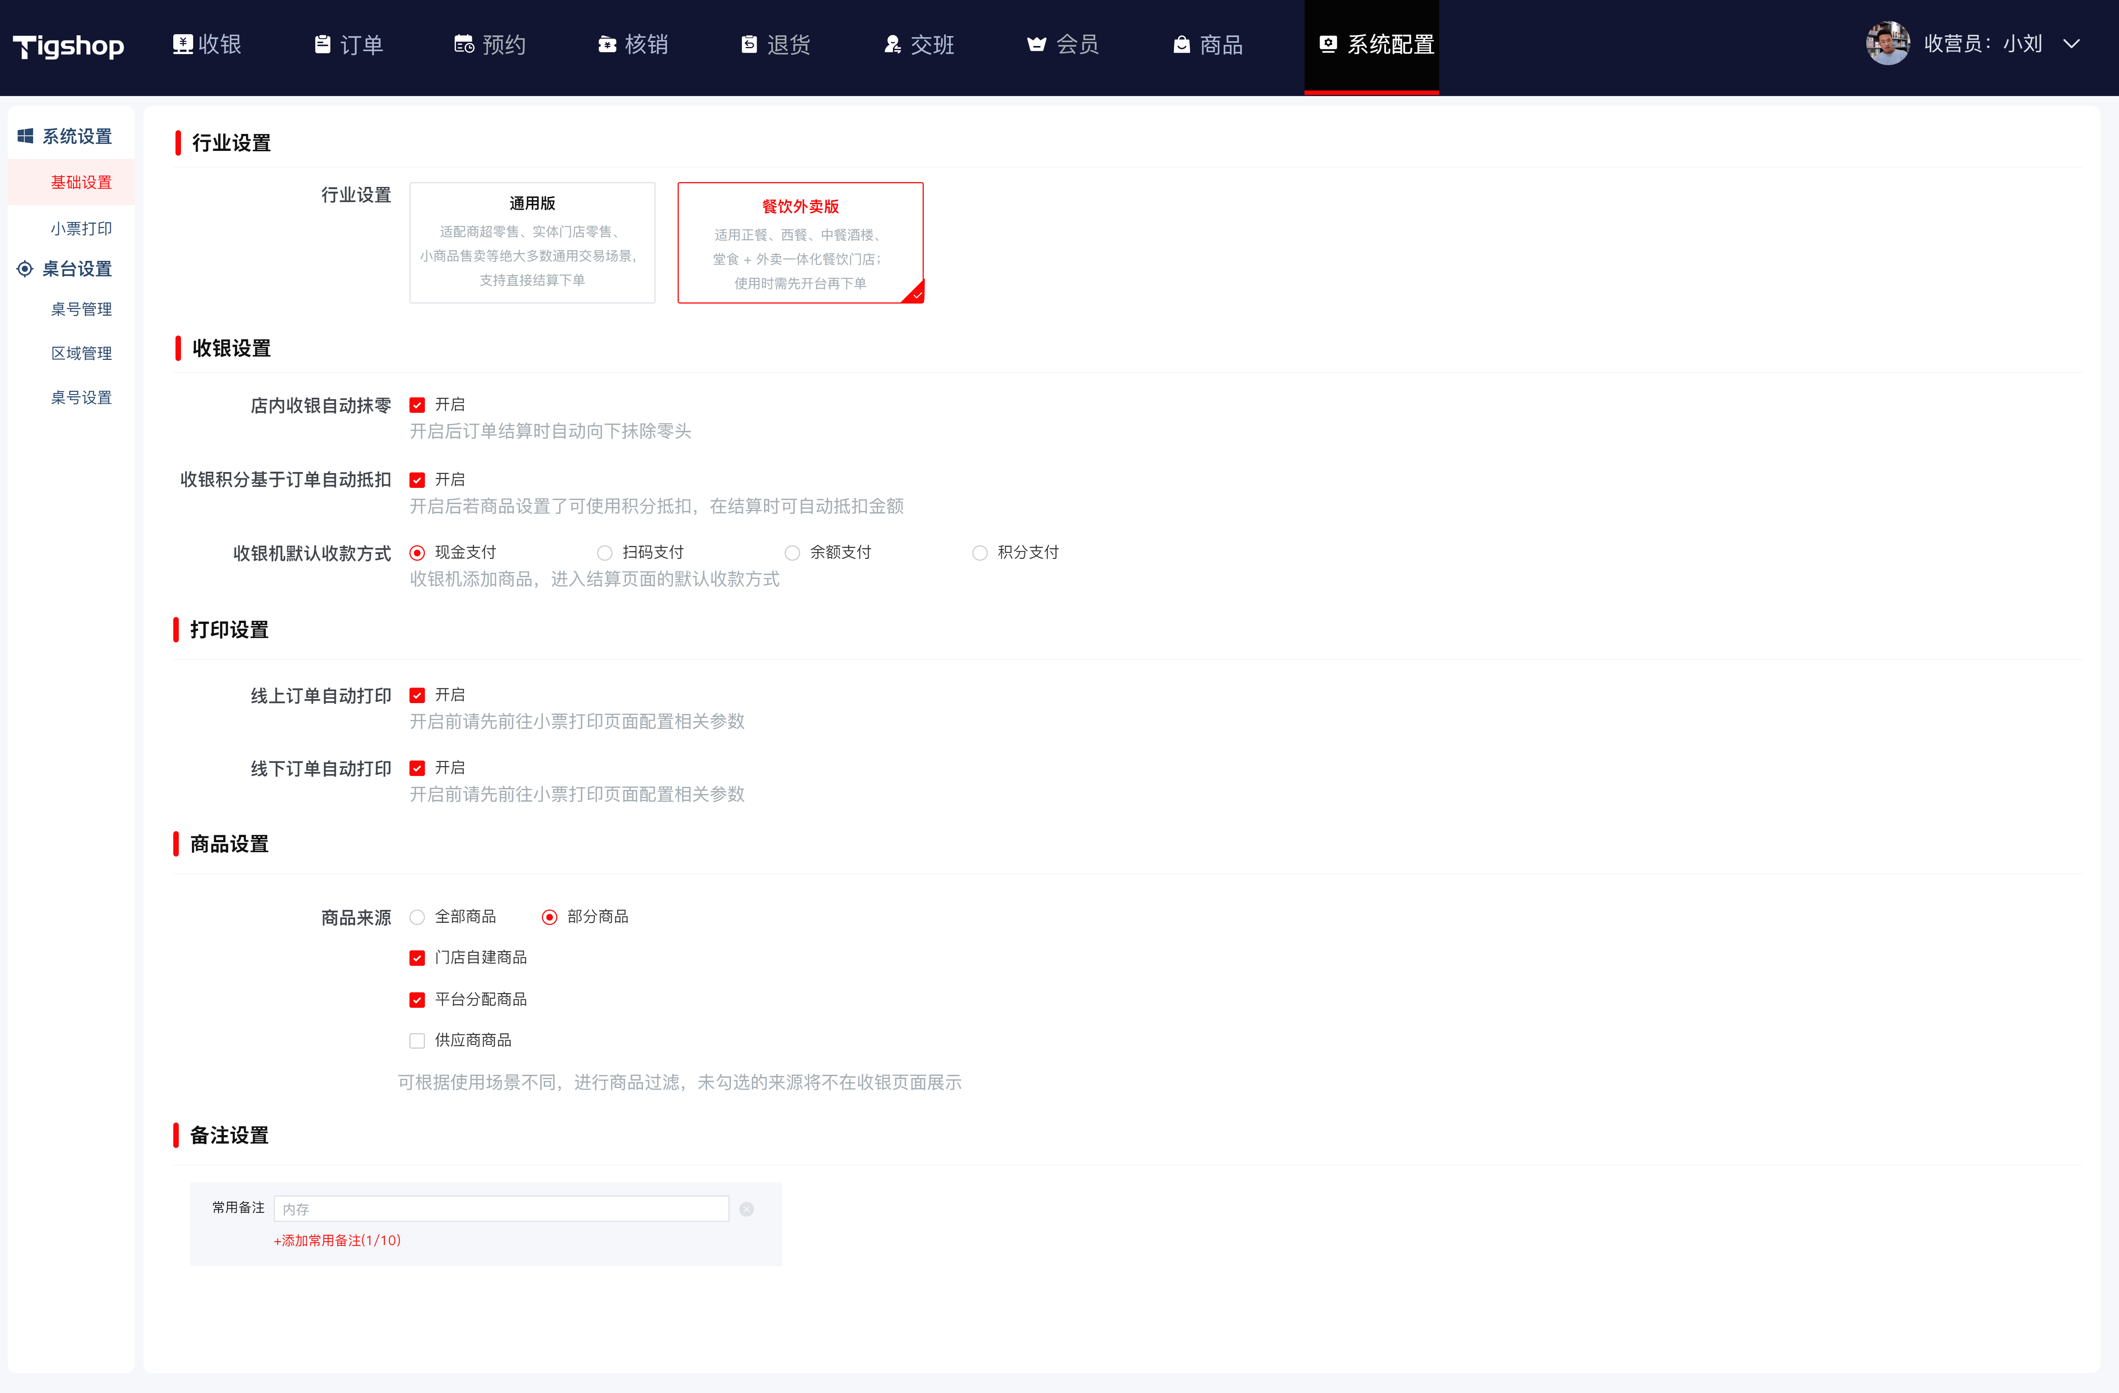The width and height of the screenshot is (2119, 1393).
Task: Click the 会员 crown icon
Action: pos(1036,45)
